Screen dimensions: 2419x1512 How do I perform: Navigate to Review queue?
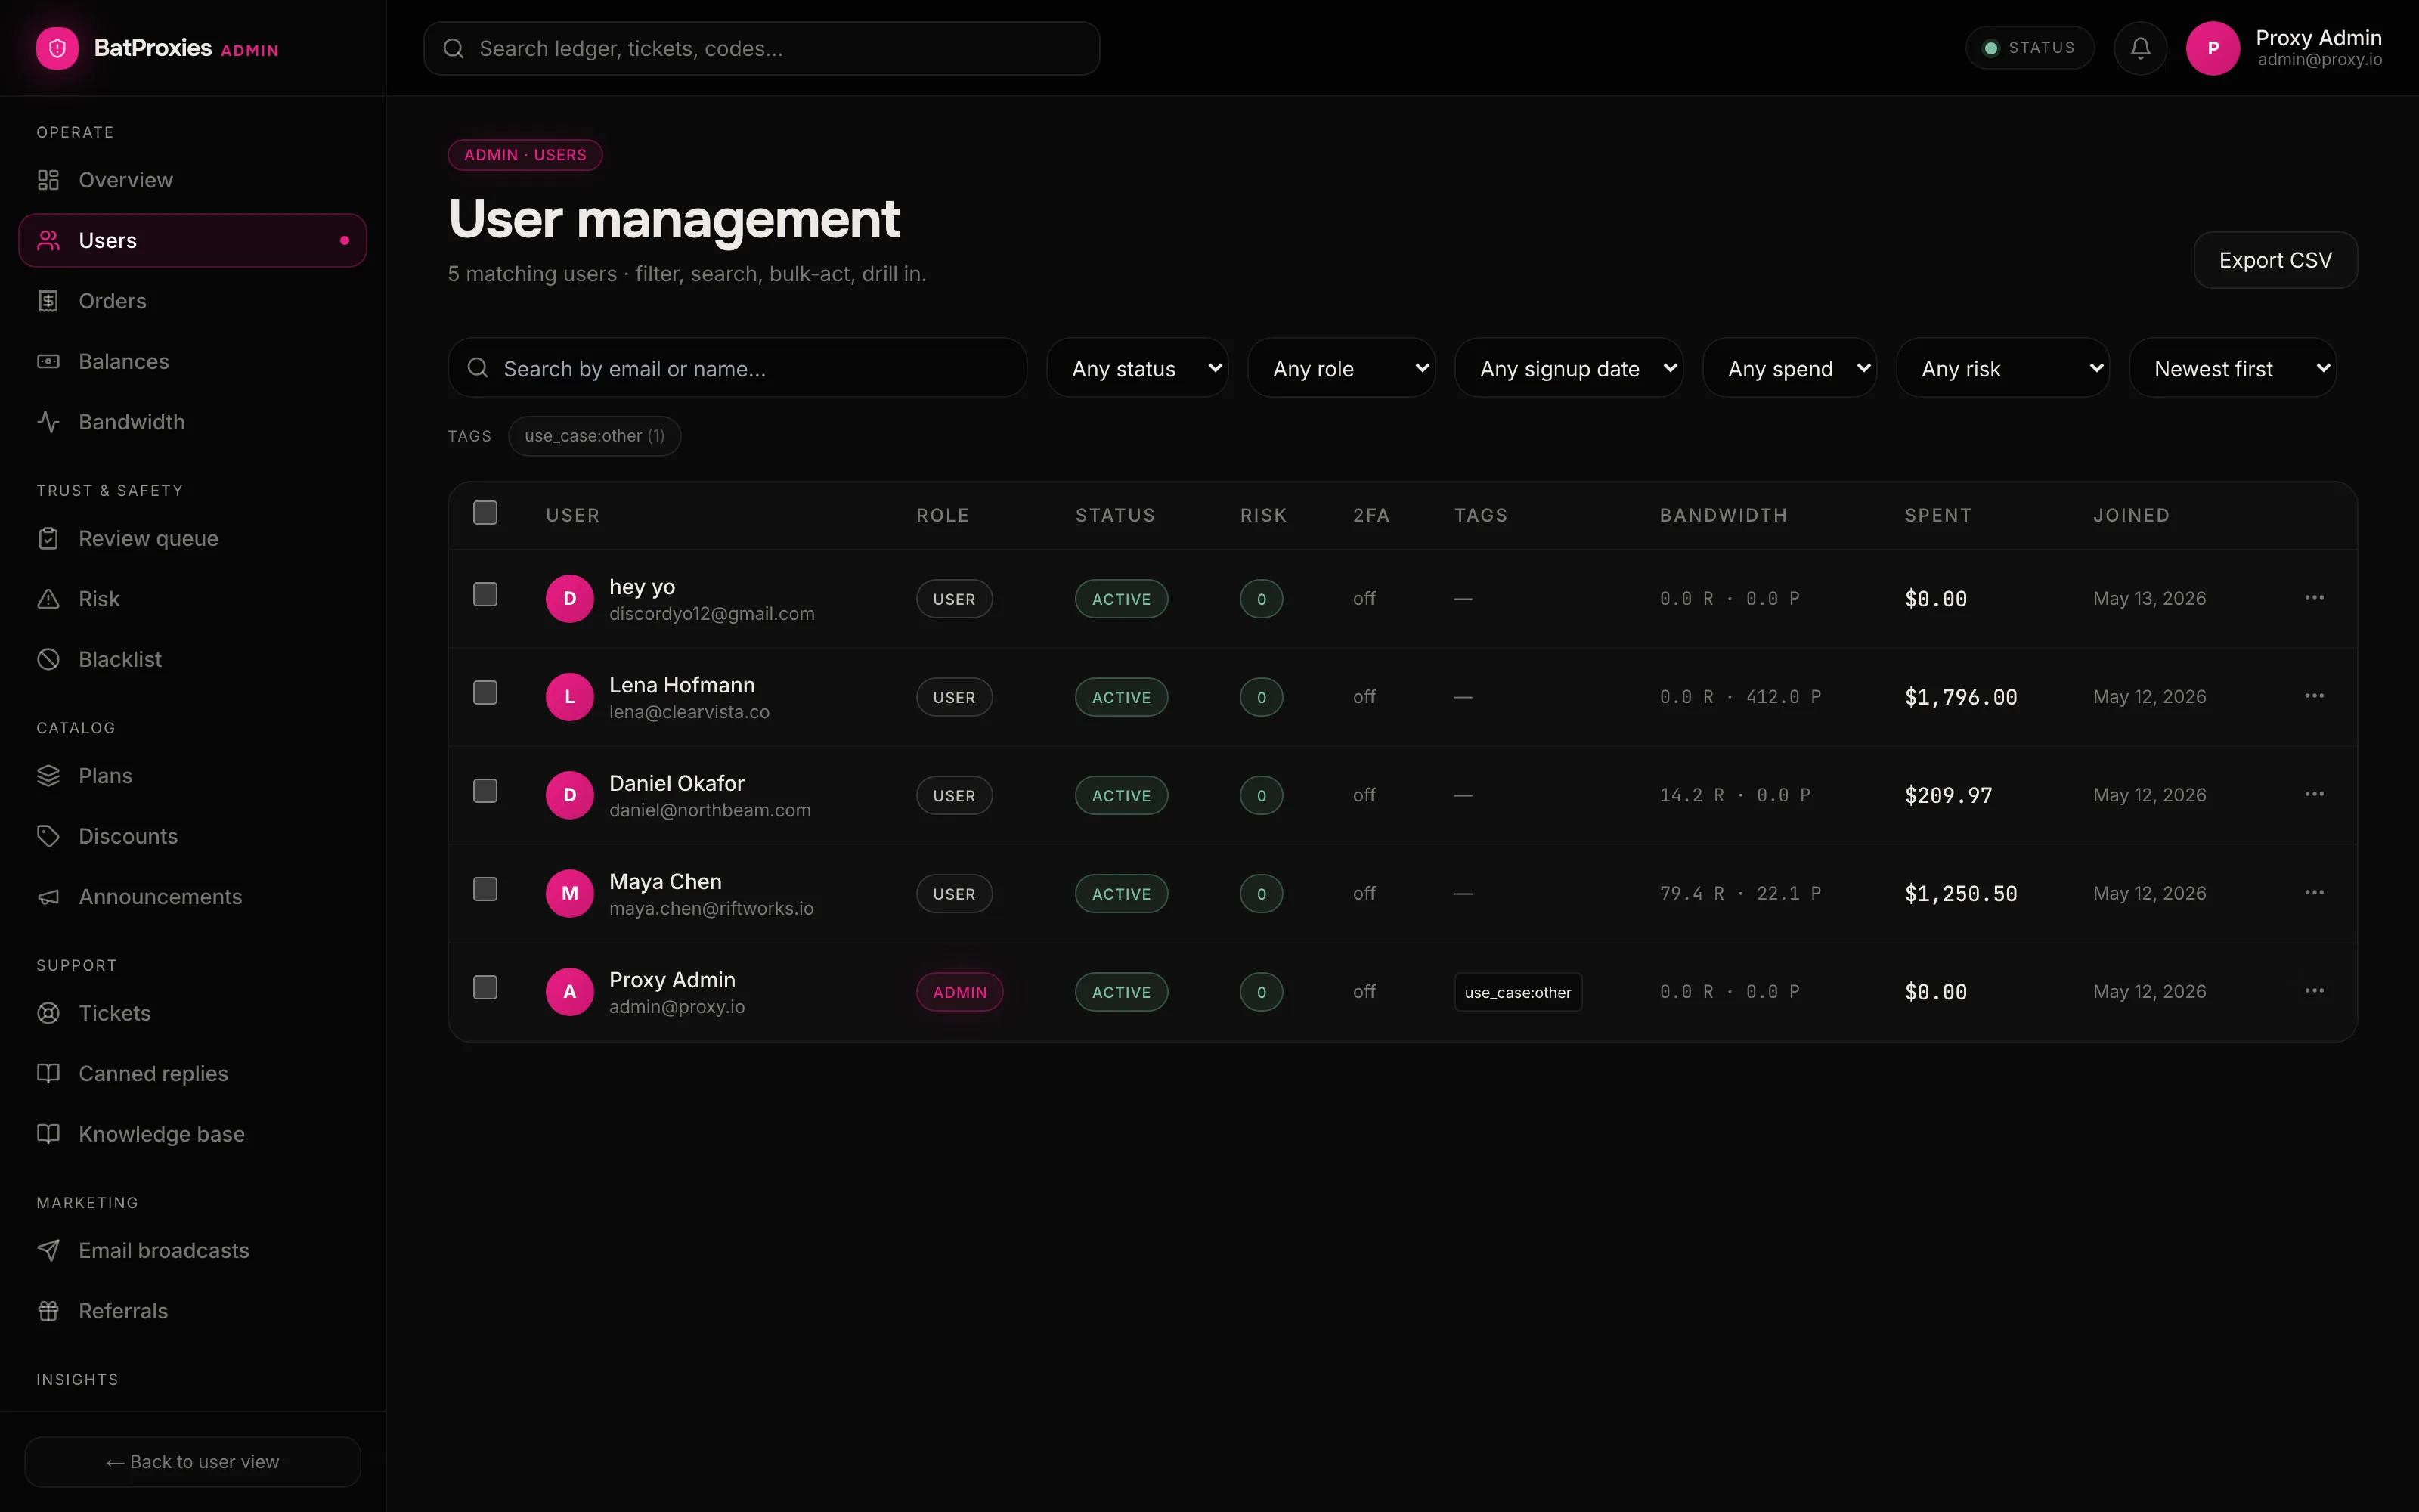(x=192, y=538)
